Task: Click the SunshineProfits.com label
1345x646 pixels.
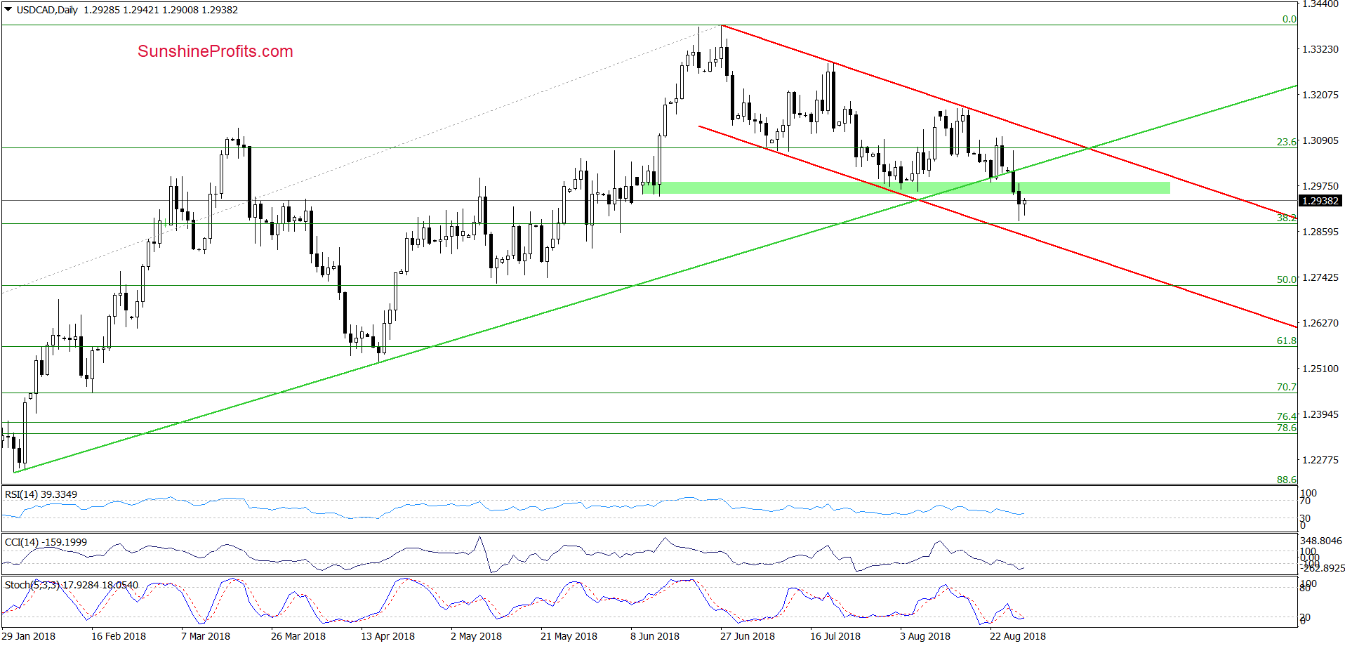Action: [216, 51]
